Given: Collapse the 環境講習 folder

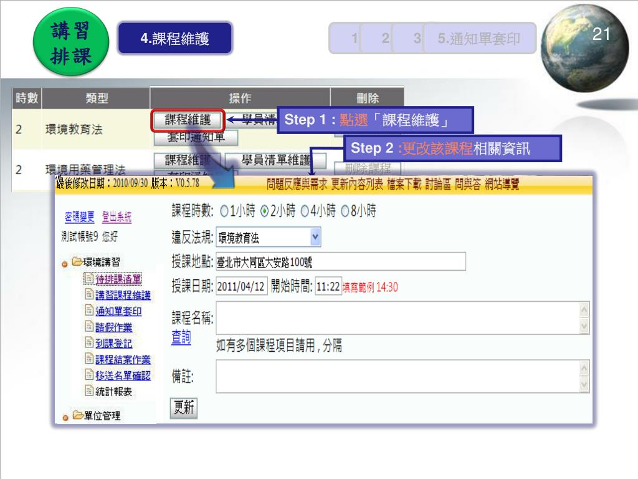Looking at the screenshot, I should coord(64,264).
